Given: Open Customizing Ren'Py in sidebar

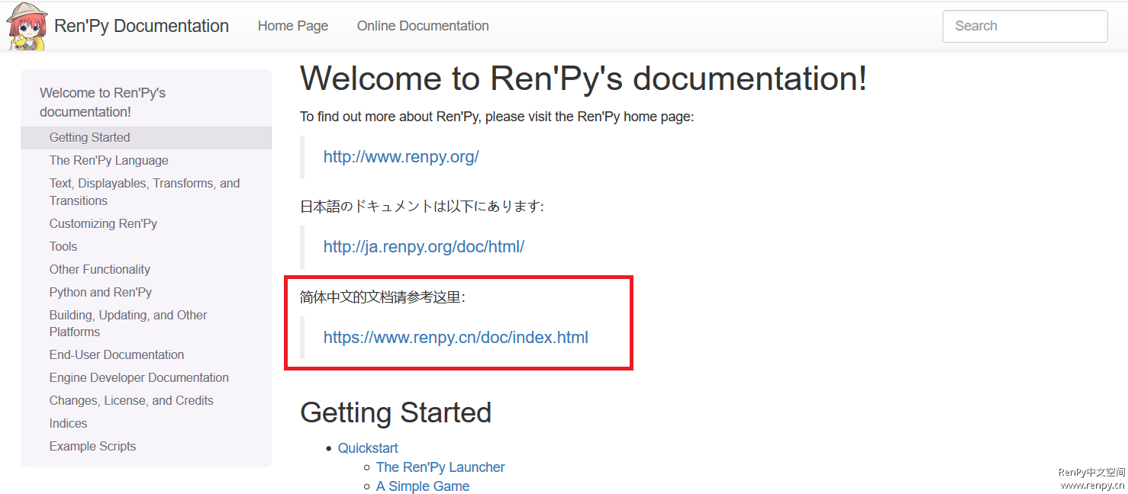Looking at the screenshot, I should click(x=103, y=224).
